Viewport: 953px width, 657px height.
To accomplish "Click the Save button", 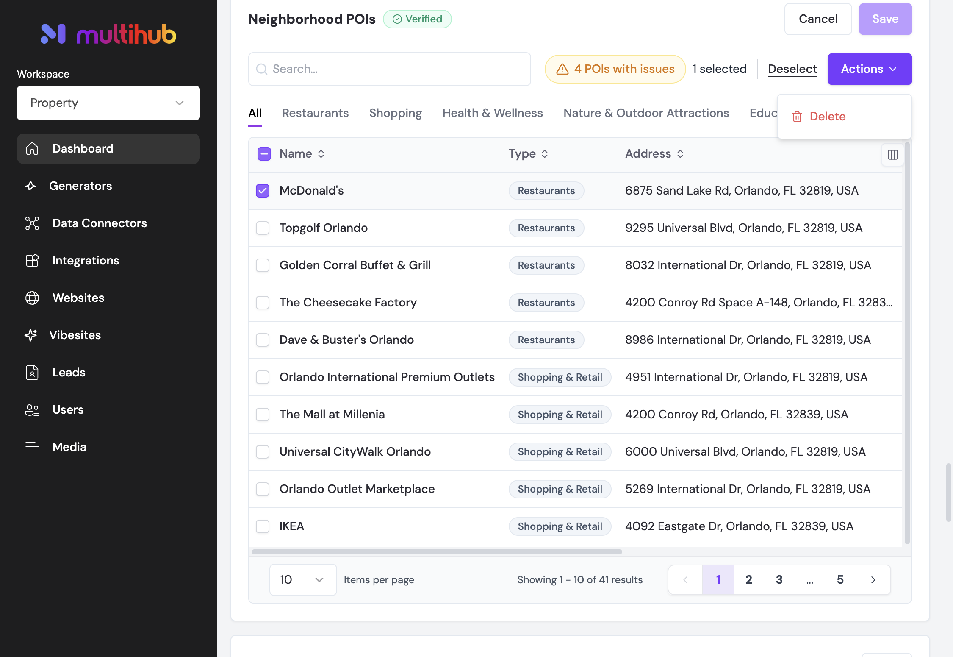I will (885, 19).
